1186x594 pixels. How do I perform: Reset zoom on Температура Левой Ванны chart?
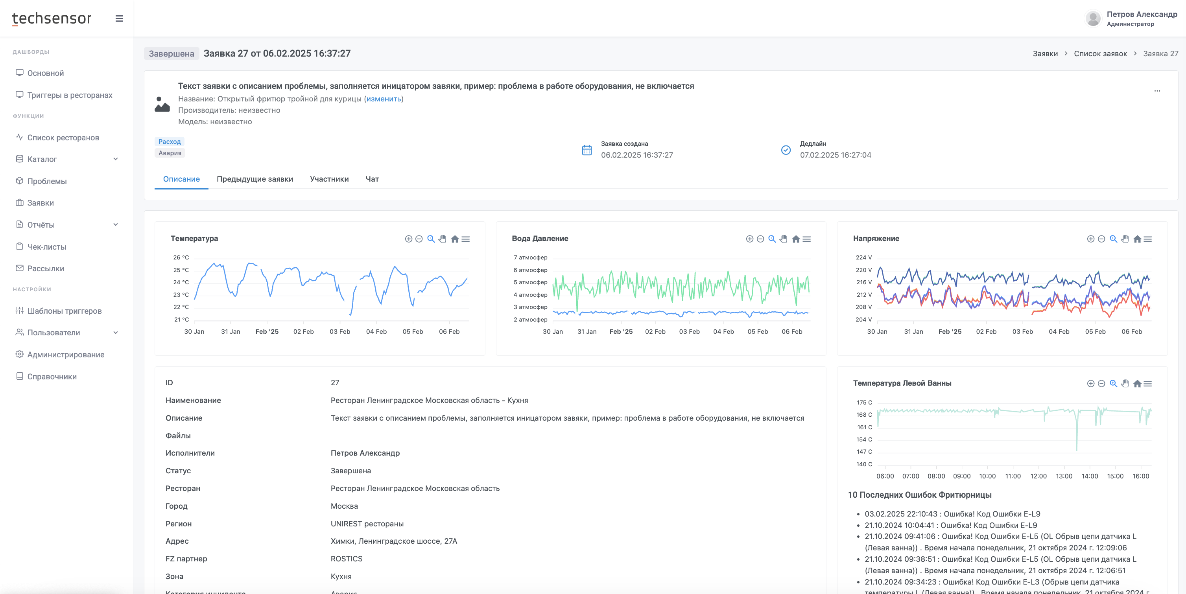click(x=1137, y=383)
